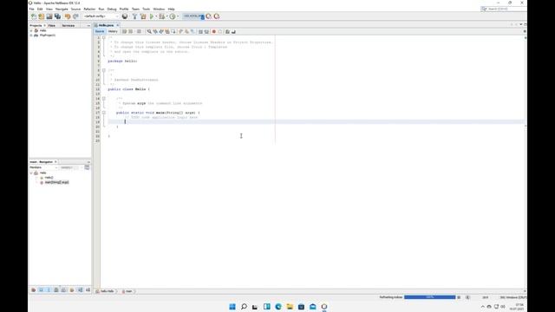Screen dimensions: 555x312
Task: Click the find selection magnifier in editor toolbar
Action: (x=149, y=31)
